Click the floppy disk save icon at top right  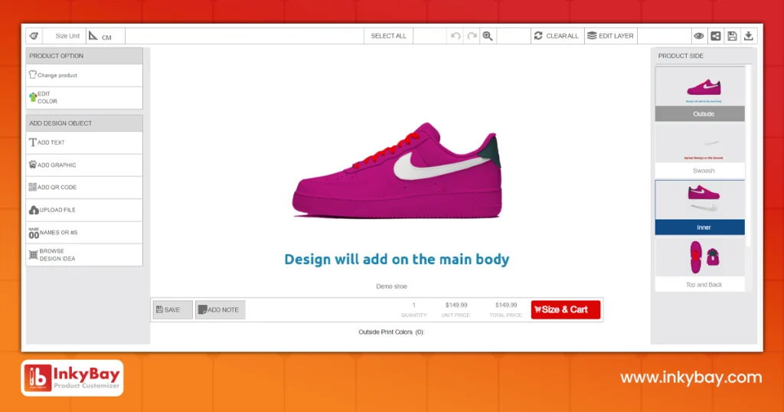pos(732,36)
